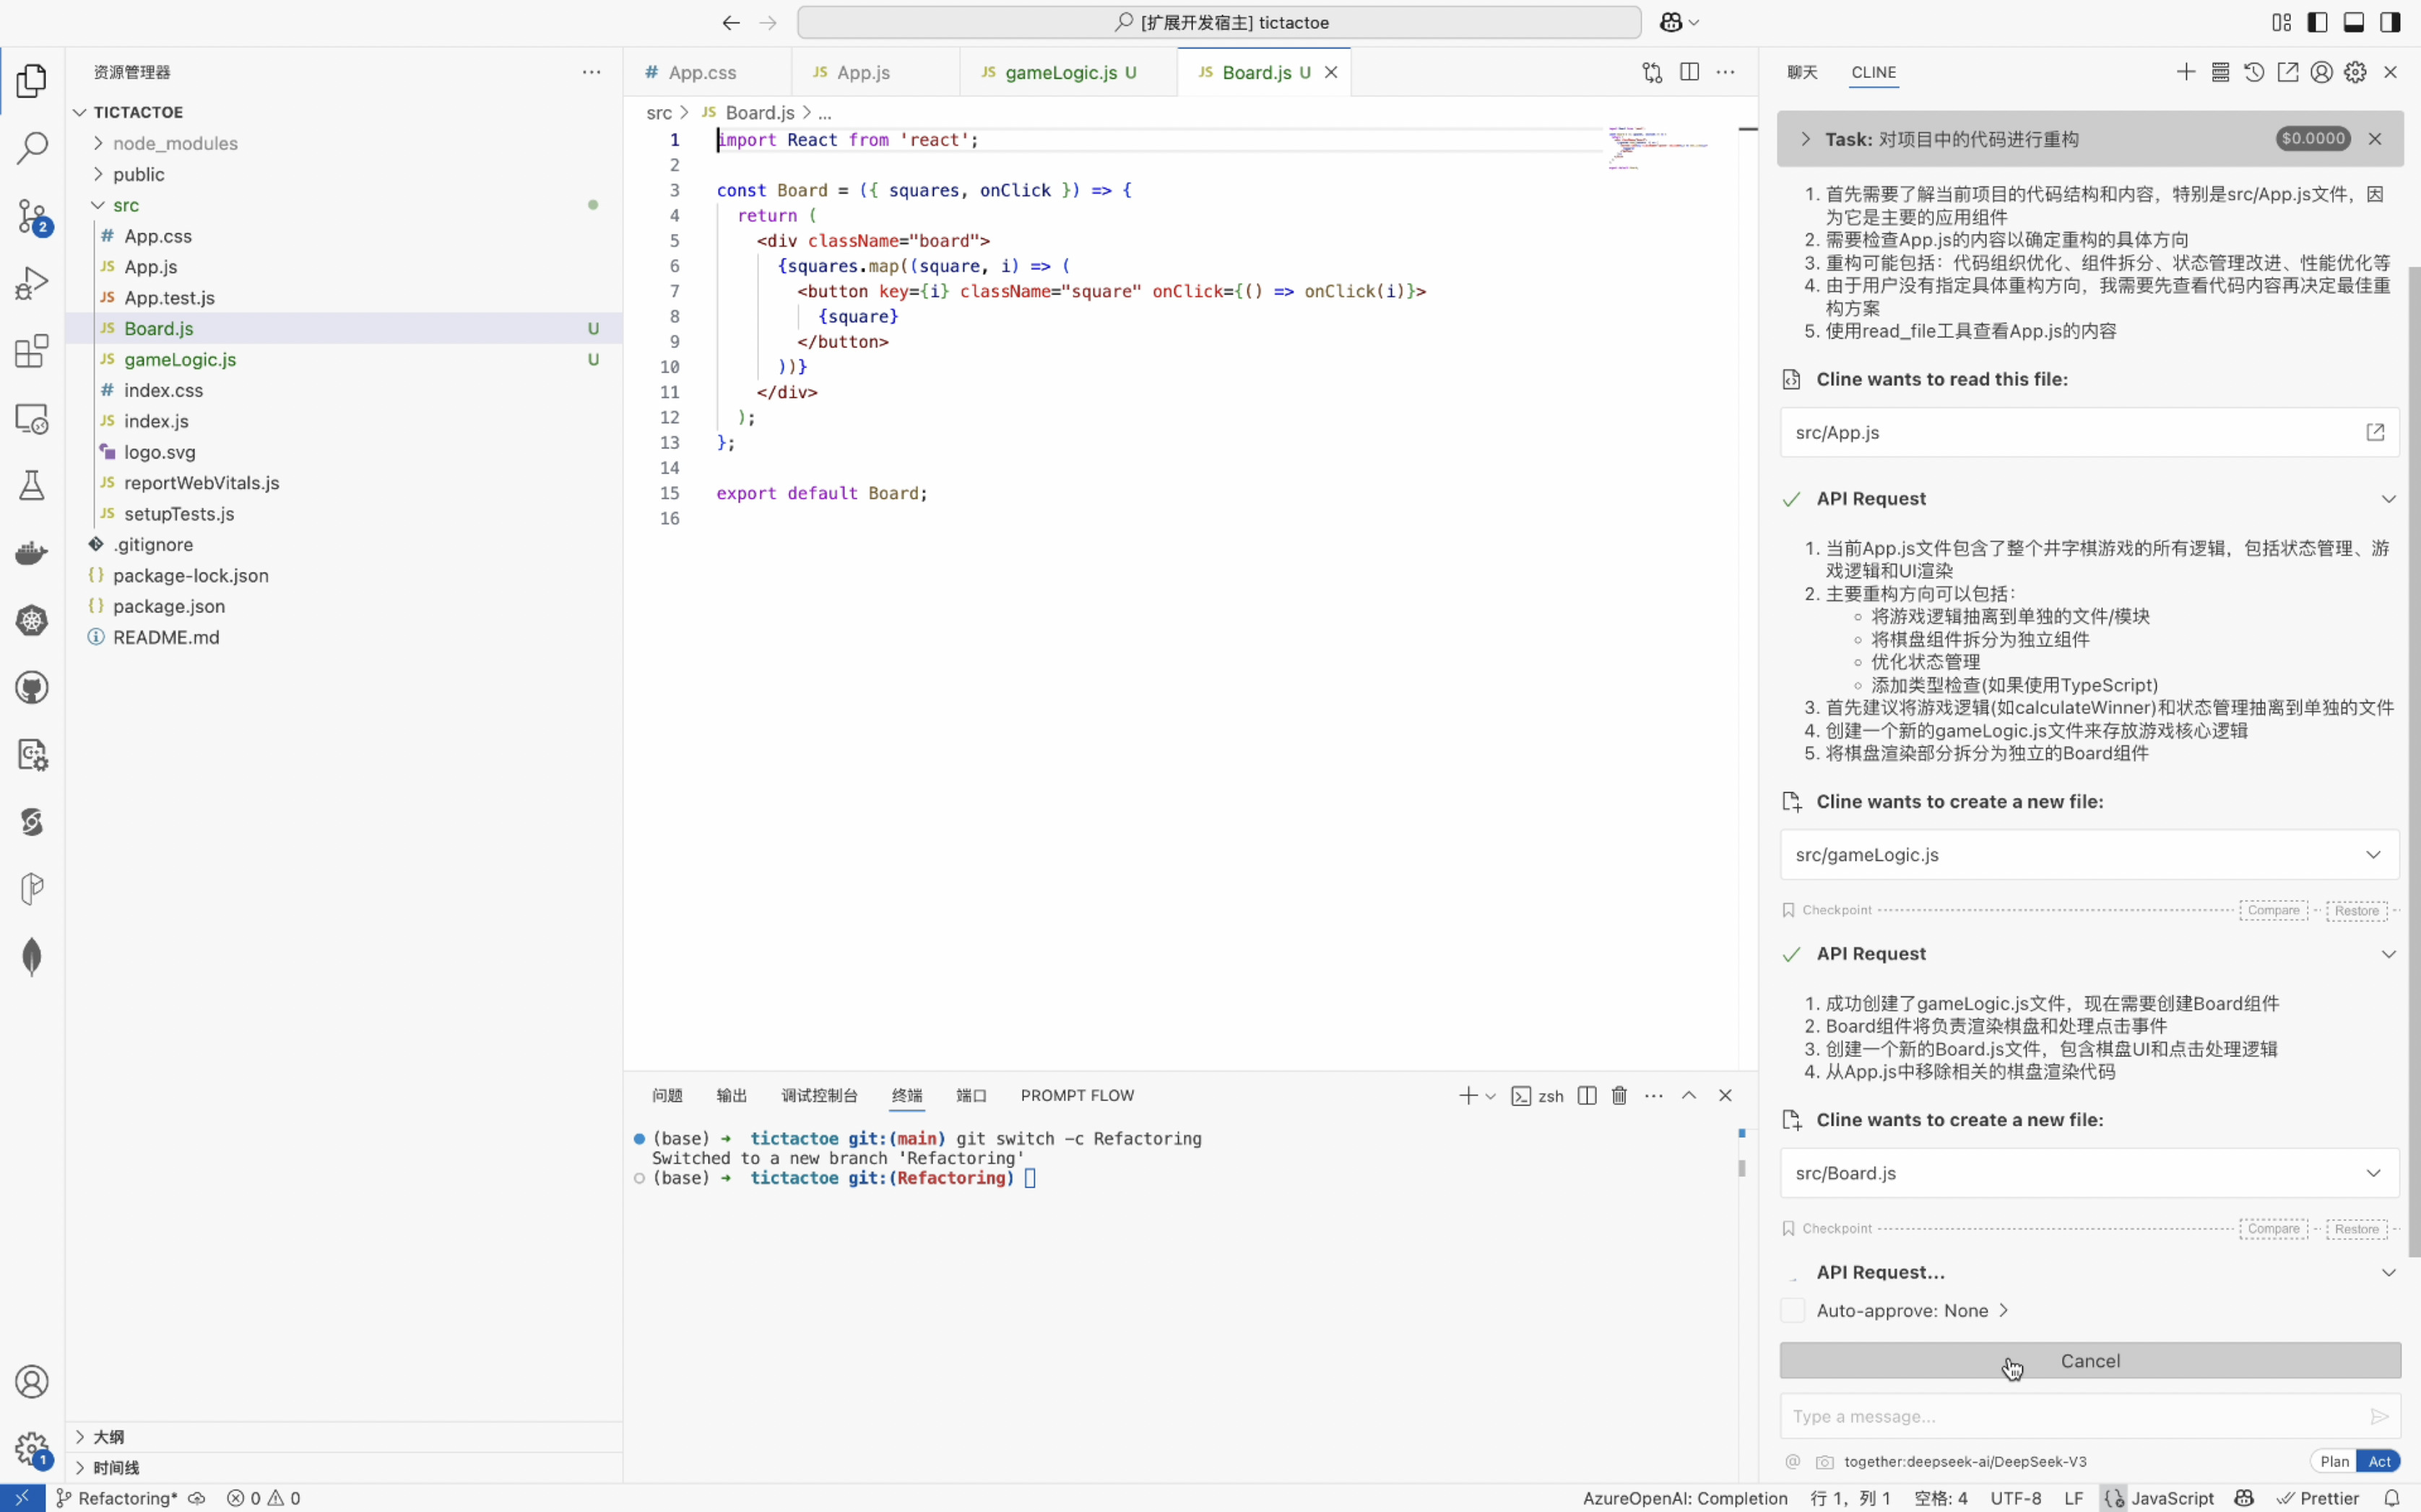Split the editor to the right
This screenshot has height=1512, width=2421.
1689,72
